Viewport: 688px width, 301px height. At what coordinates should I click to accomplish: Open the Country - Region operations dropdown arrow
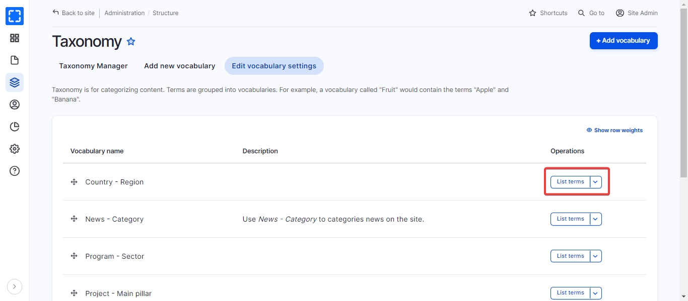(596, 182)
